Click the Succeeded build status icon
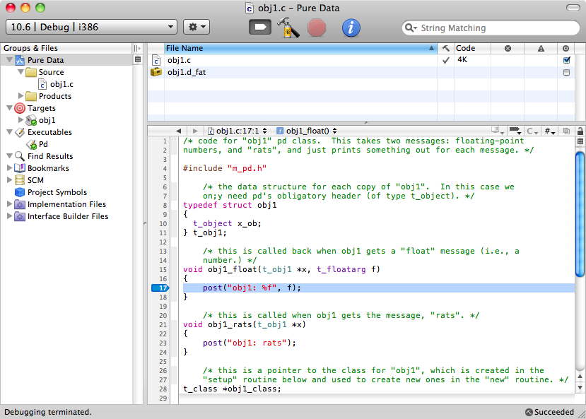Image resolution: width=586 pixels, height=419 pixels. (529, 412)
